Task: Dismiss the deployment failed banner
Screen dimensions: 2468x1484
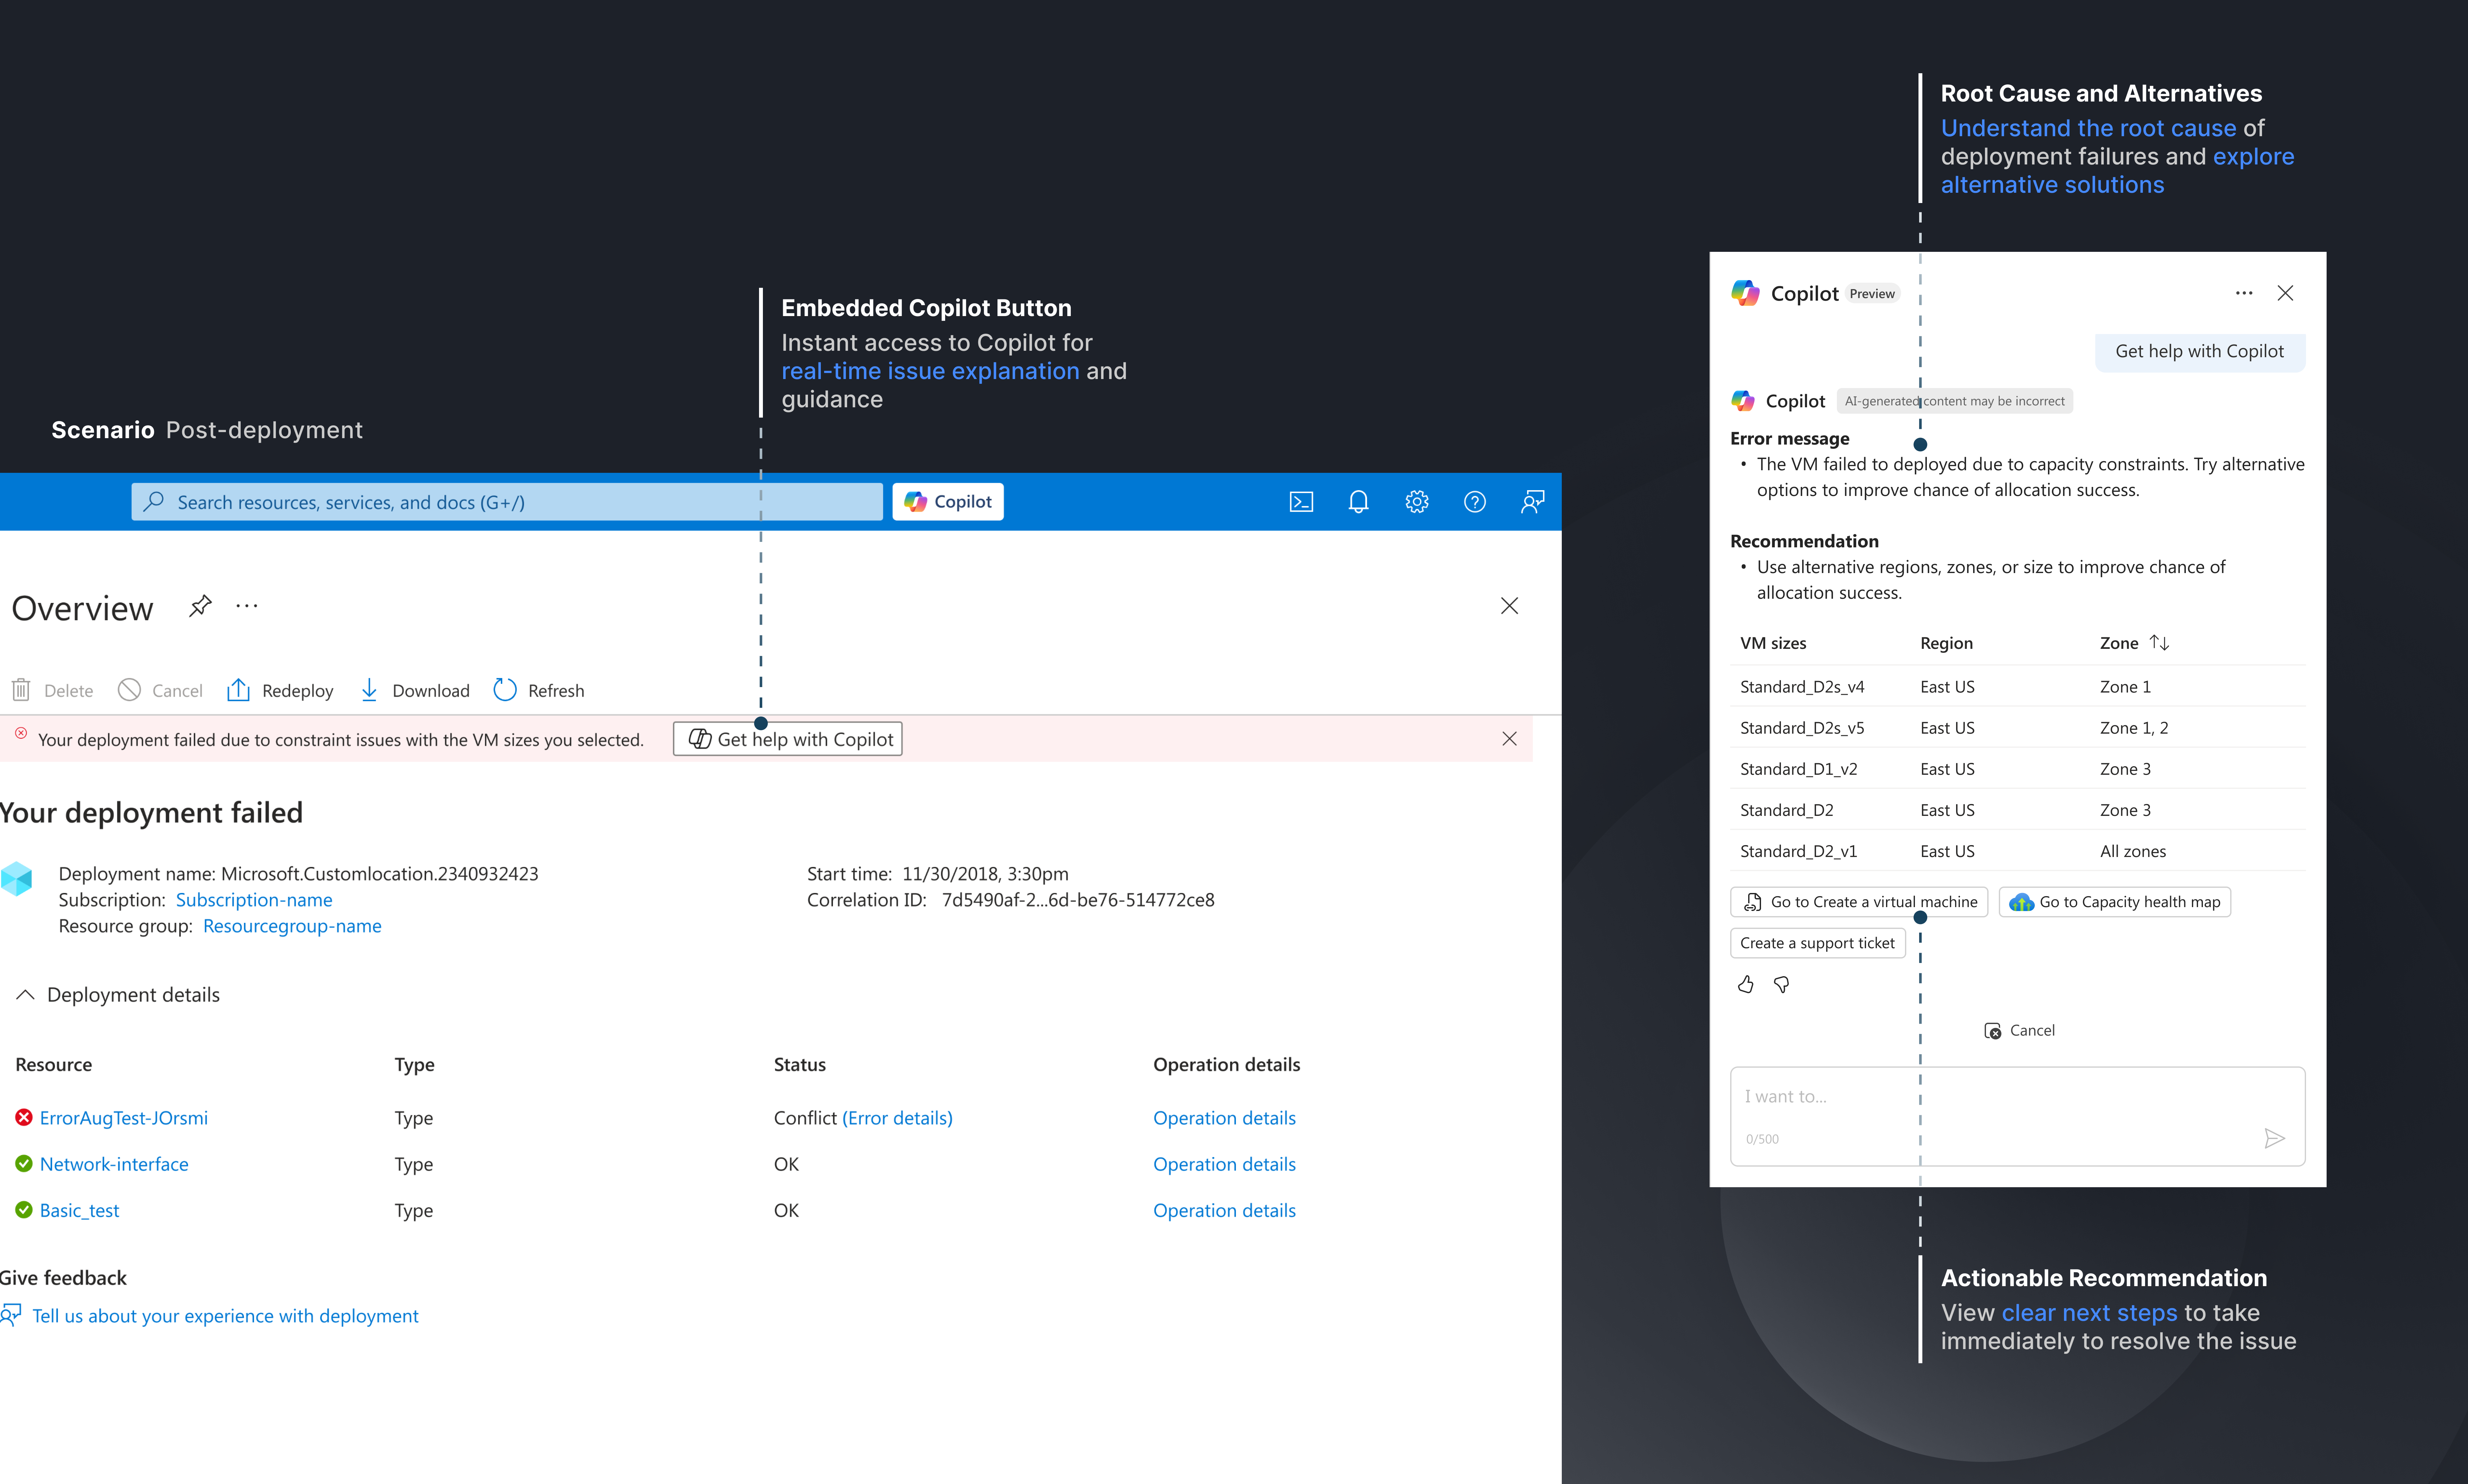Action: (1510, 739)
